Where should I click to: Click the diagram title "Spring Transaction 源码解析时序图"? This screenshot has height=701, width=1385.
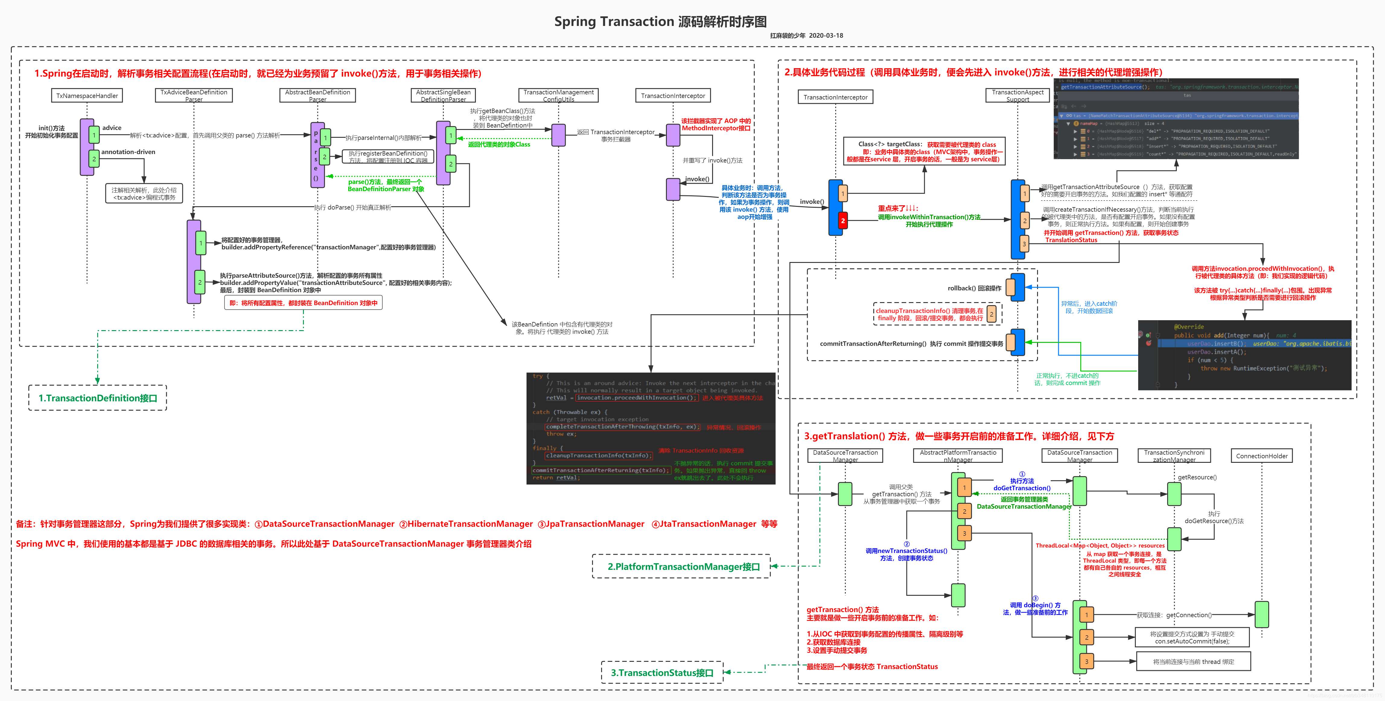[x=660, y=21]
